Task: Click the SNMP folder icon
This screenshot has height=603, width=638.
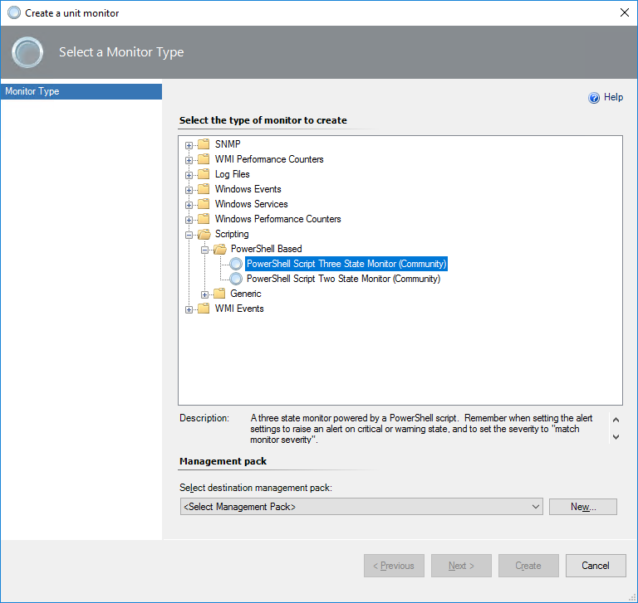Action: [204, 144]
